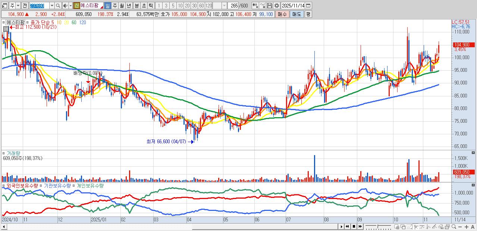Click the rewind chart replay button
The image size is (477, 231).
347,227
